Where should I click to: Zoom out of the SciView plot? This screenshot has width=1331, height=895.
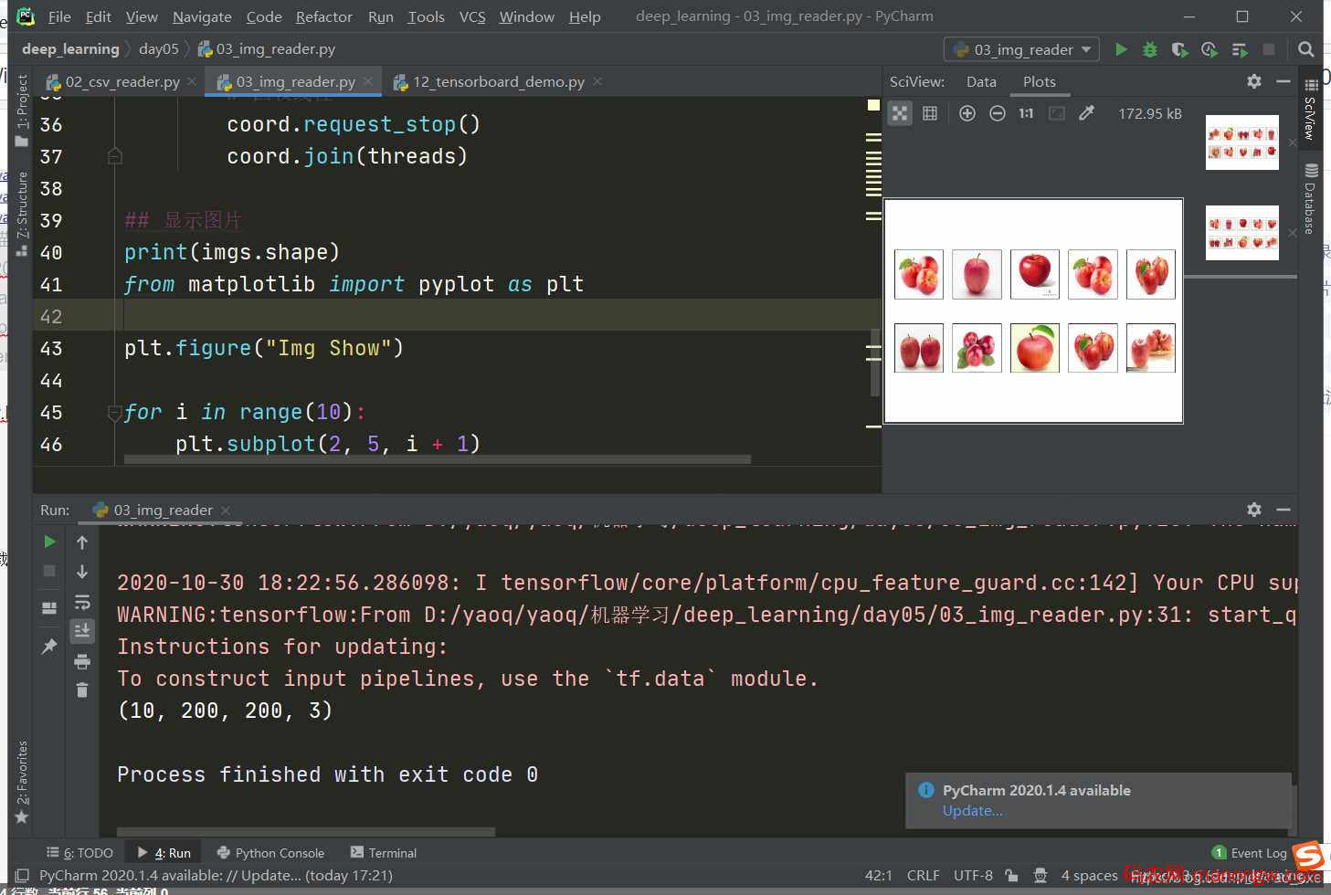click(998, 113)
